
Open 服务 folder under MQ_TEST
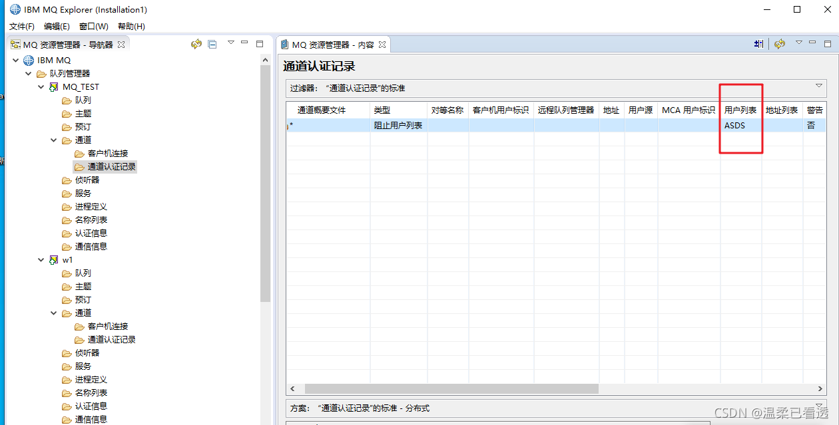point(83,194)
